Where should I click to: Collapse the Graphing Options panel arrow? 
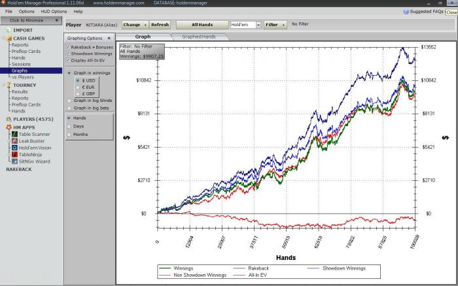[x=109, y=38]
